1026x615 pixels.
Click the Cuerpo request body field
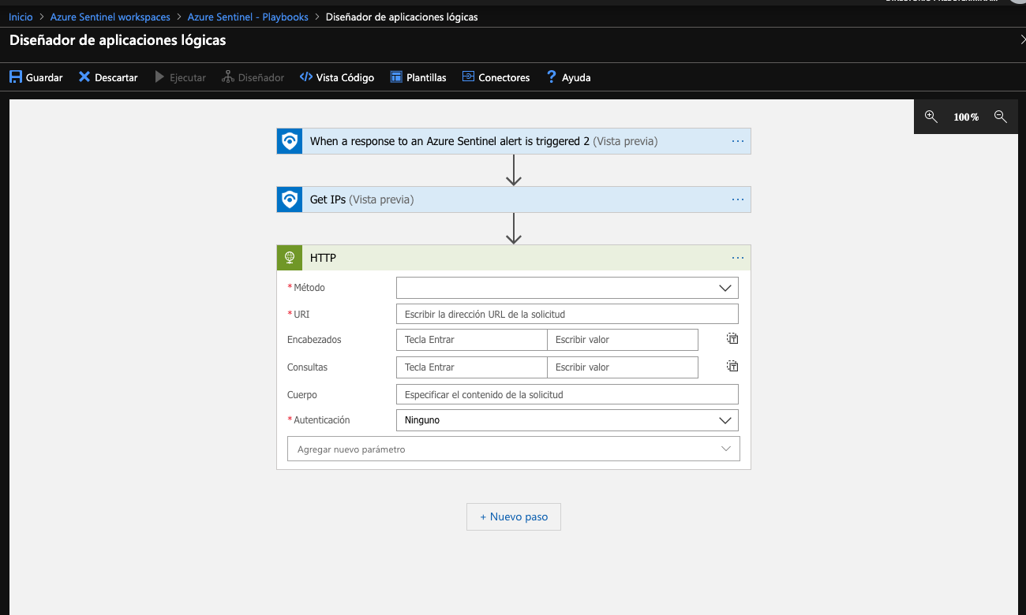[567, 394]
